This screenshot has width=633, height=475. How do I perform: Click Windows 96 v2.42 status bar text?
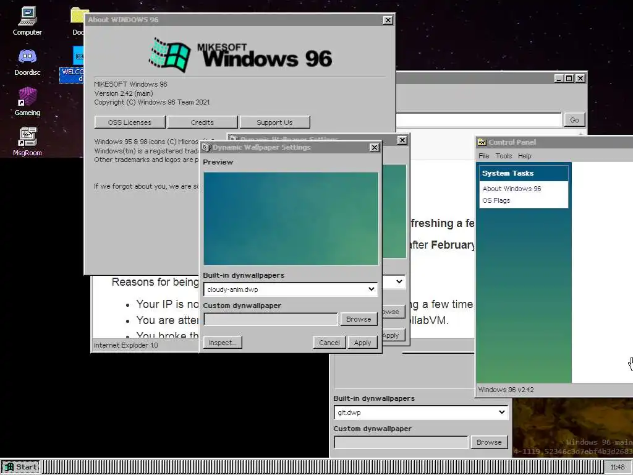(x=506, y=390)
